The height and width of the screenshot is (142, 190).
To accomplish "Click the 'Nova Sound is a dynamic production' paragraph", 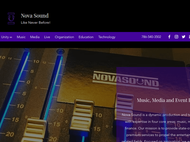I will pyautogui.click(x=156, y=128).
